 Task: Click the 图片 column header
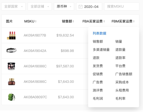point(9,21)
